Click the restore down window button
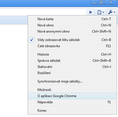Screen dimensions: 118x117 pos(102,2)
